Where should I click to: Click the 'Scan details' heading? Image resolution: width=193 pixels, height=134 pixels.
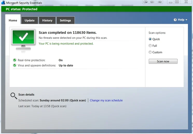pyautogui.click(x=26, y=95)
